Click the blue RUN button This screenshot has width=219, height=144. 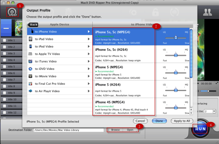click(x=200, y=129)
